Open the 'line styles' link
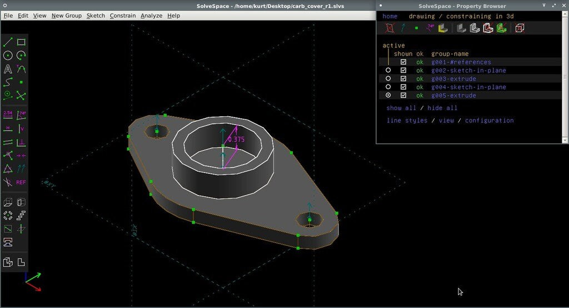Viewport: 569px width, 308px height. [407, 120]
